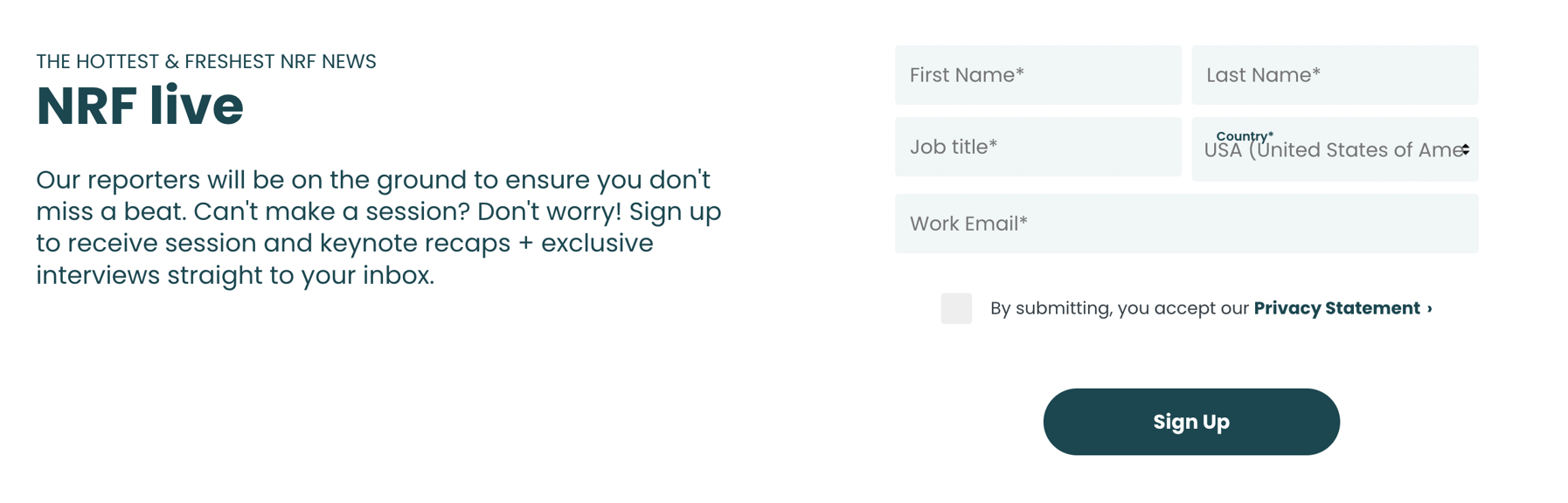
Task: Click the "Hottest & Freshest NRF News" tagline
Action: coord(206,61)
